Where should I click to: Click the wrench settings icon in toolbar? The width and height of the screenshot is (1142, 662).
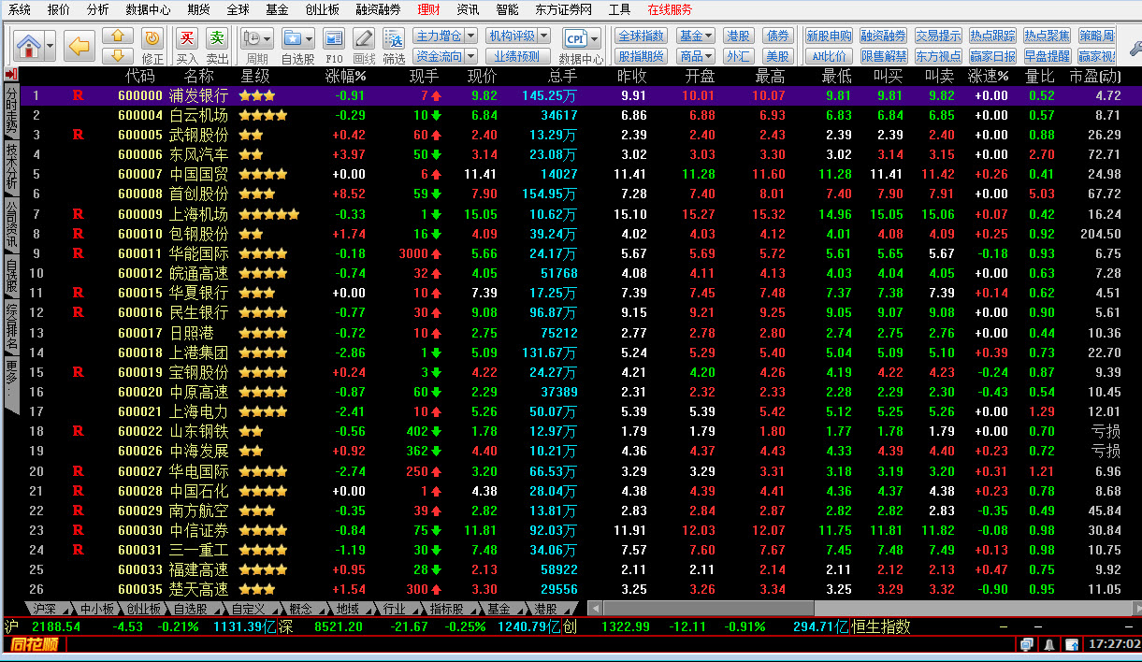pyautogui.click(x=1135, y=46)
